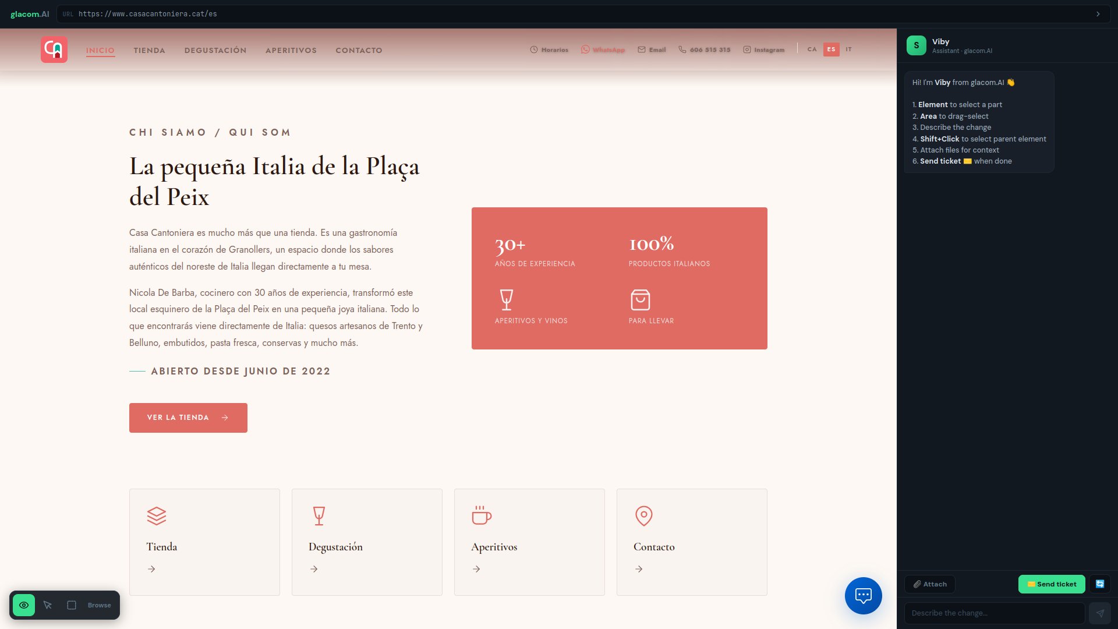Click the map pin icon on Contacto card
The height and width of the screenshot is (629, 1118).
pyautogui.click(x=644, y=515)
